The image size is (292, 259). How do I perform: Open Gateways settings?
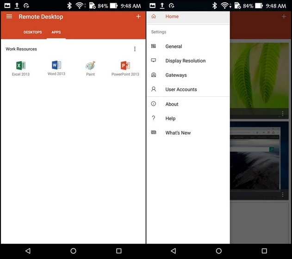tap(188, 75)
